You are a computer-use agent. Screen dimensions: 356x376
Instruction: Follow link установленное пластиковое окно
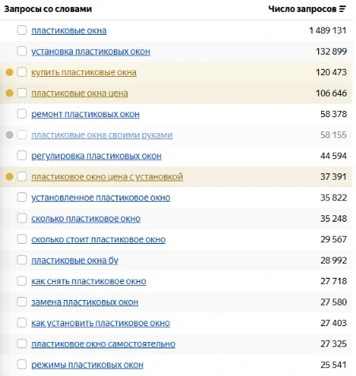click(x=100, y=198)
